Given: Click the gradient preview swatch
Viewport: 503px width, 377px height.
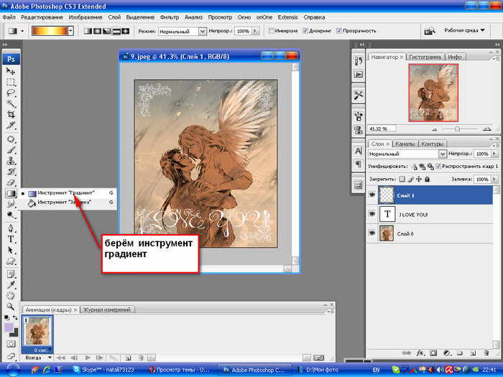Looking at the screenshot, I should (50, 31).
